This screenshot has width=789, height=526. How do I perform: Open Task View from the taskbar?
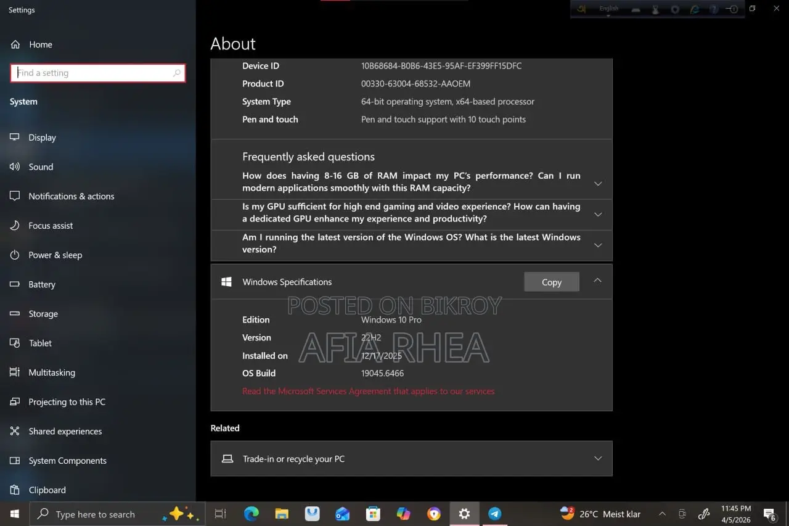point(220,514)
